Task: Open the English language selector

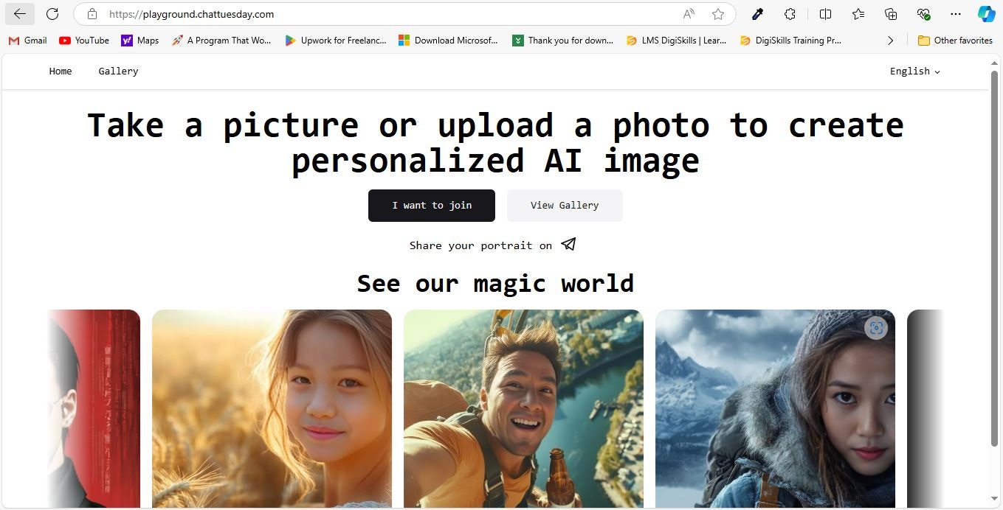Action: coord(914,71)
